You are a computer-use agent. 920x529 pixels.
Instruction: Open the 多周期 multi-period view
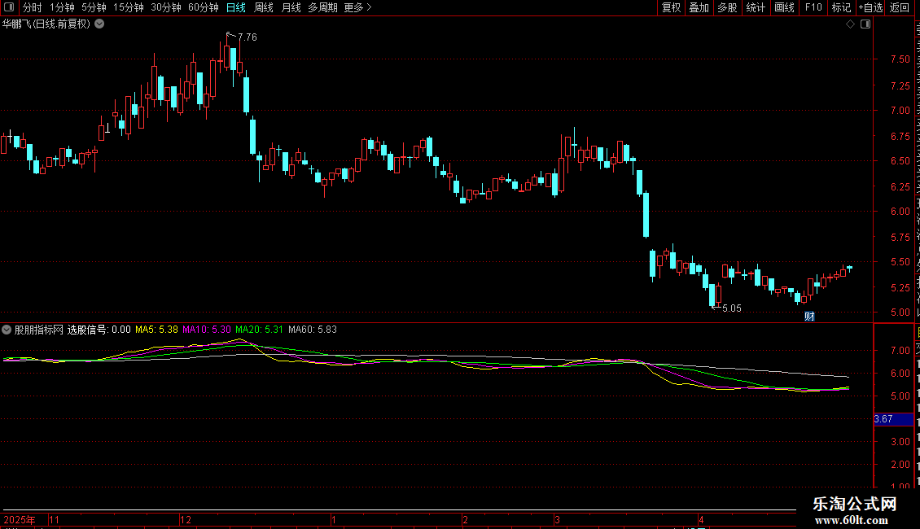pos(322,7)
